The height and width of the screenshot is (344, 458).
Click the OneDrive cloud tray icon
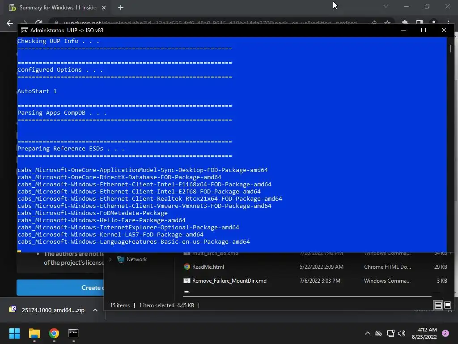click(378, 333)
